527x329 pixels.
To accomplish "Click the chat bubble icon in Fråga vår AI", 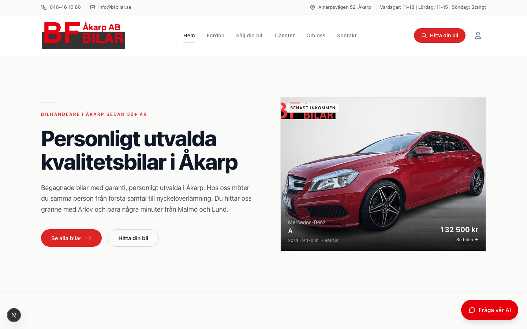I will point(472,310).
